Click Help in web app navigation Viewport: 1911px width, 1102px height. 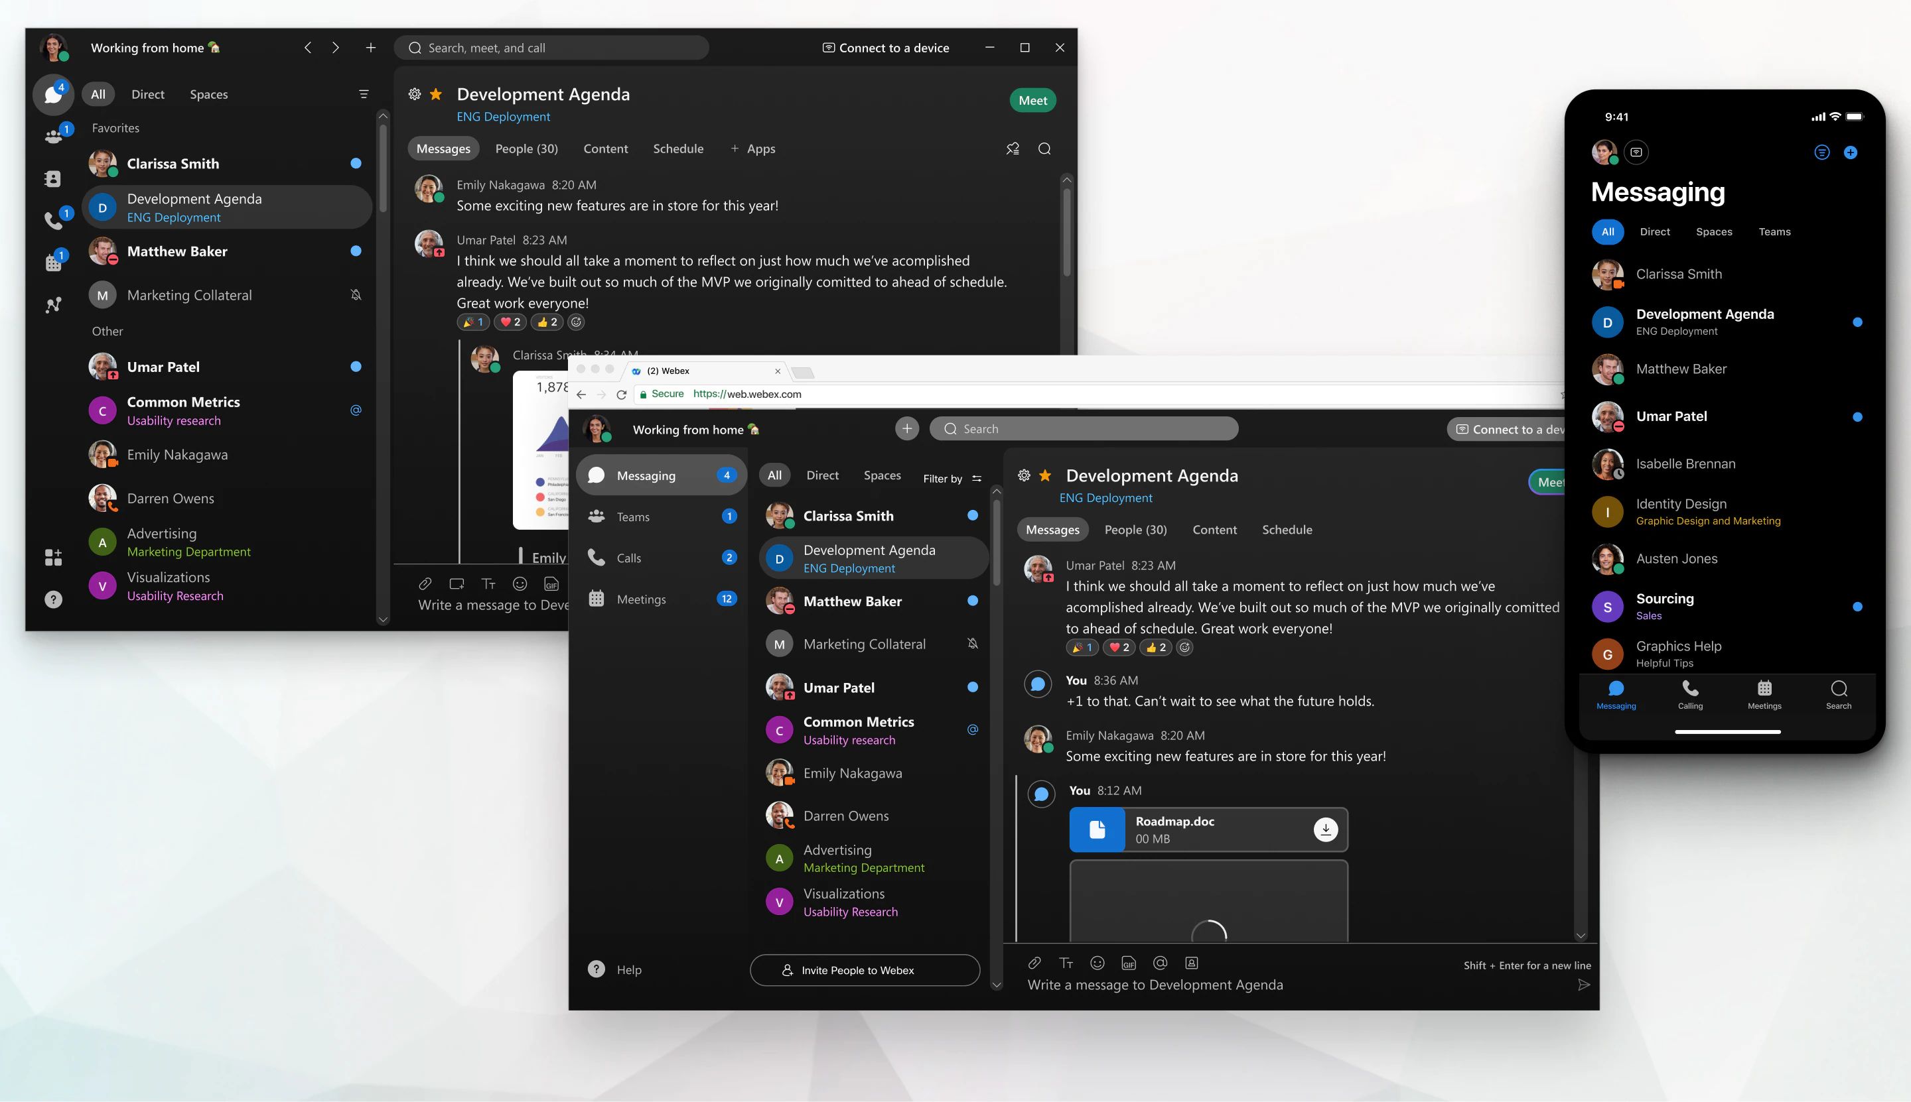[x=614, y=969]
